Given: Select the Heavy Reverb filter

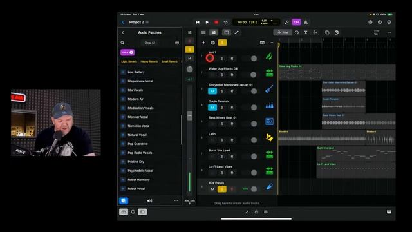Looking at the screenshot, I should (x=149, y=61).
